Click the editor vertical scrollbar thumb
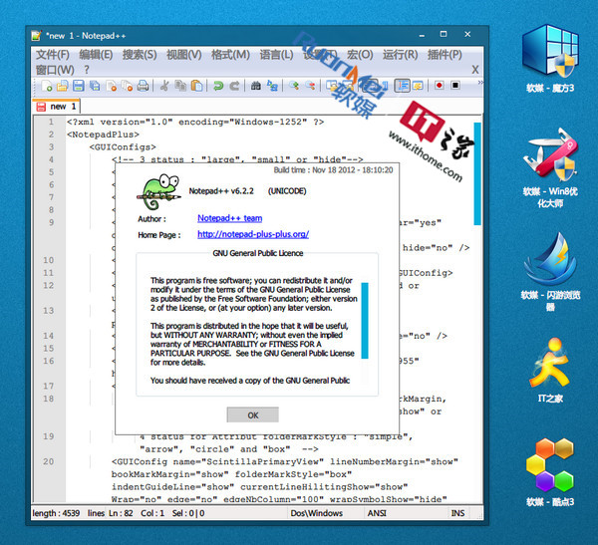 [x=477, y=173]
